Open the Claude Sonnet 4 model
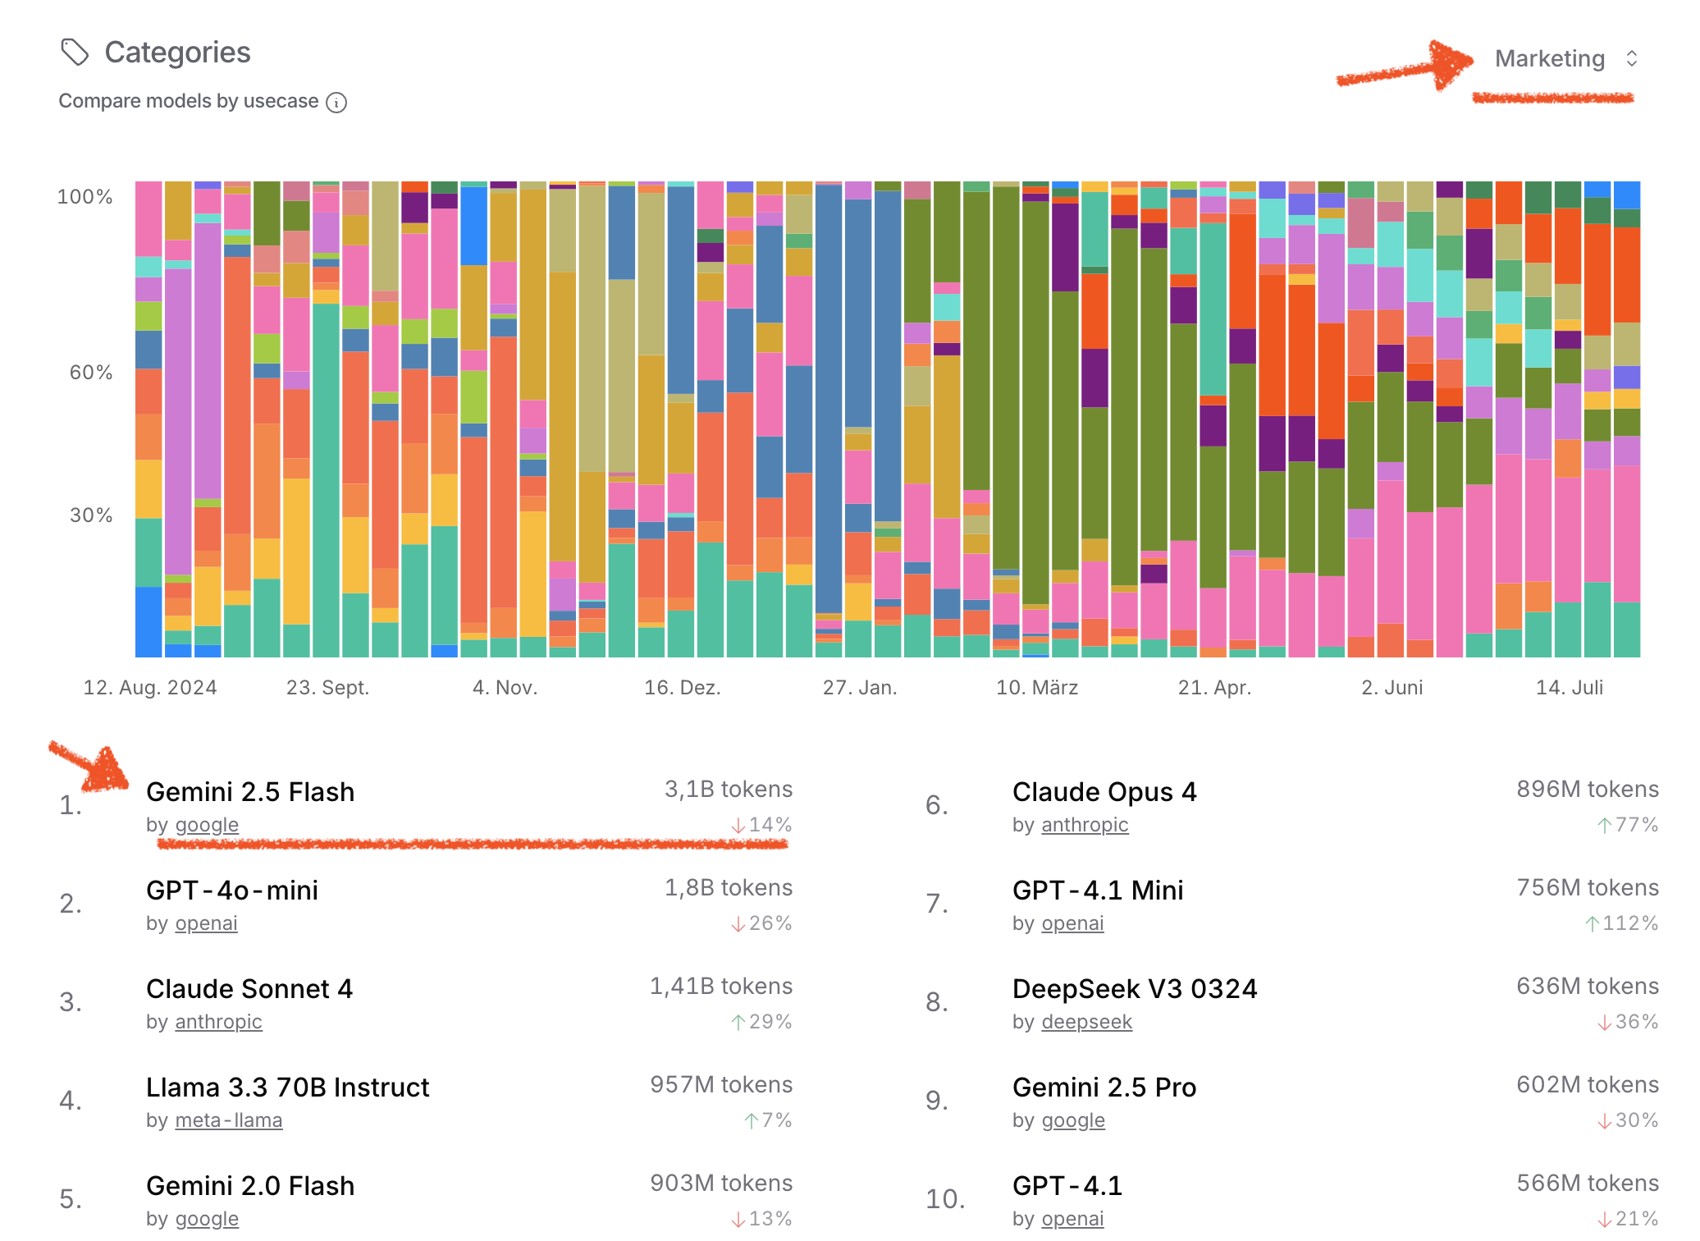This screenshot has height=1241, width=1700. [x=249, y=989]
